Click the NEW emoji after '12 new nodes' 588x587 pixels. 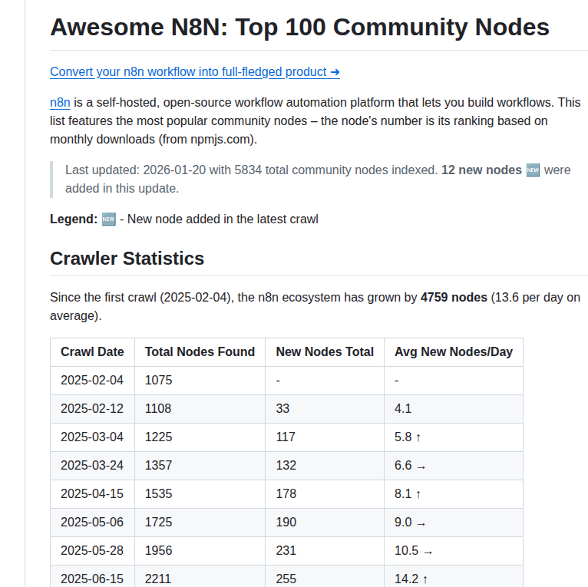533,170
